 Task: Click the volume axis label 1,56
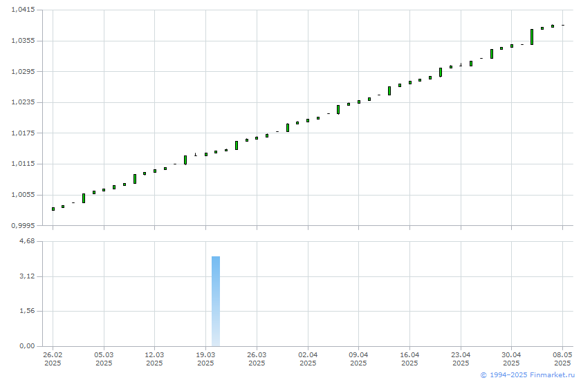click(x=27, y=311)
